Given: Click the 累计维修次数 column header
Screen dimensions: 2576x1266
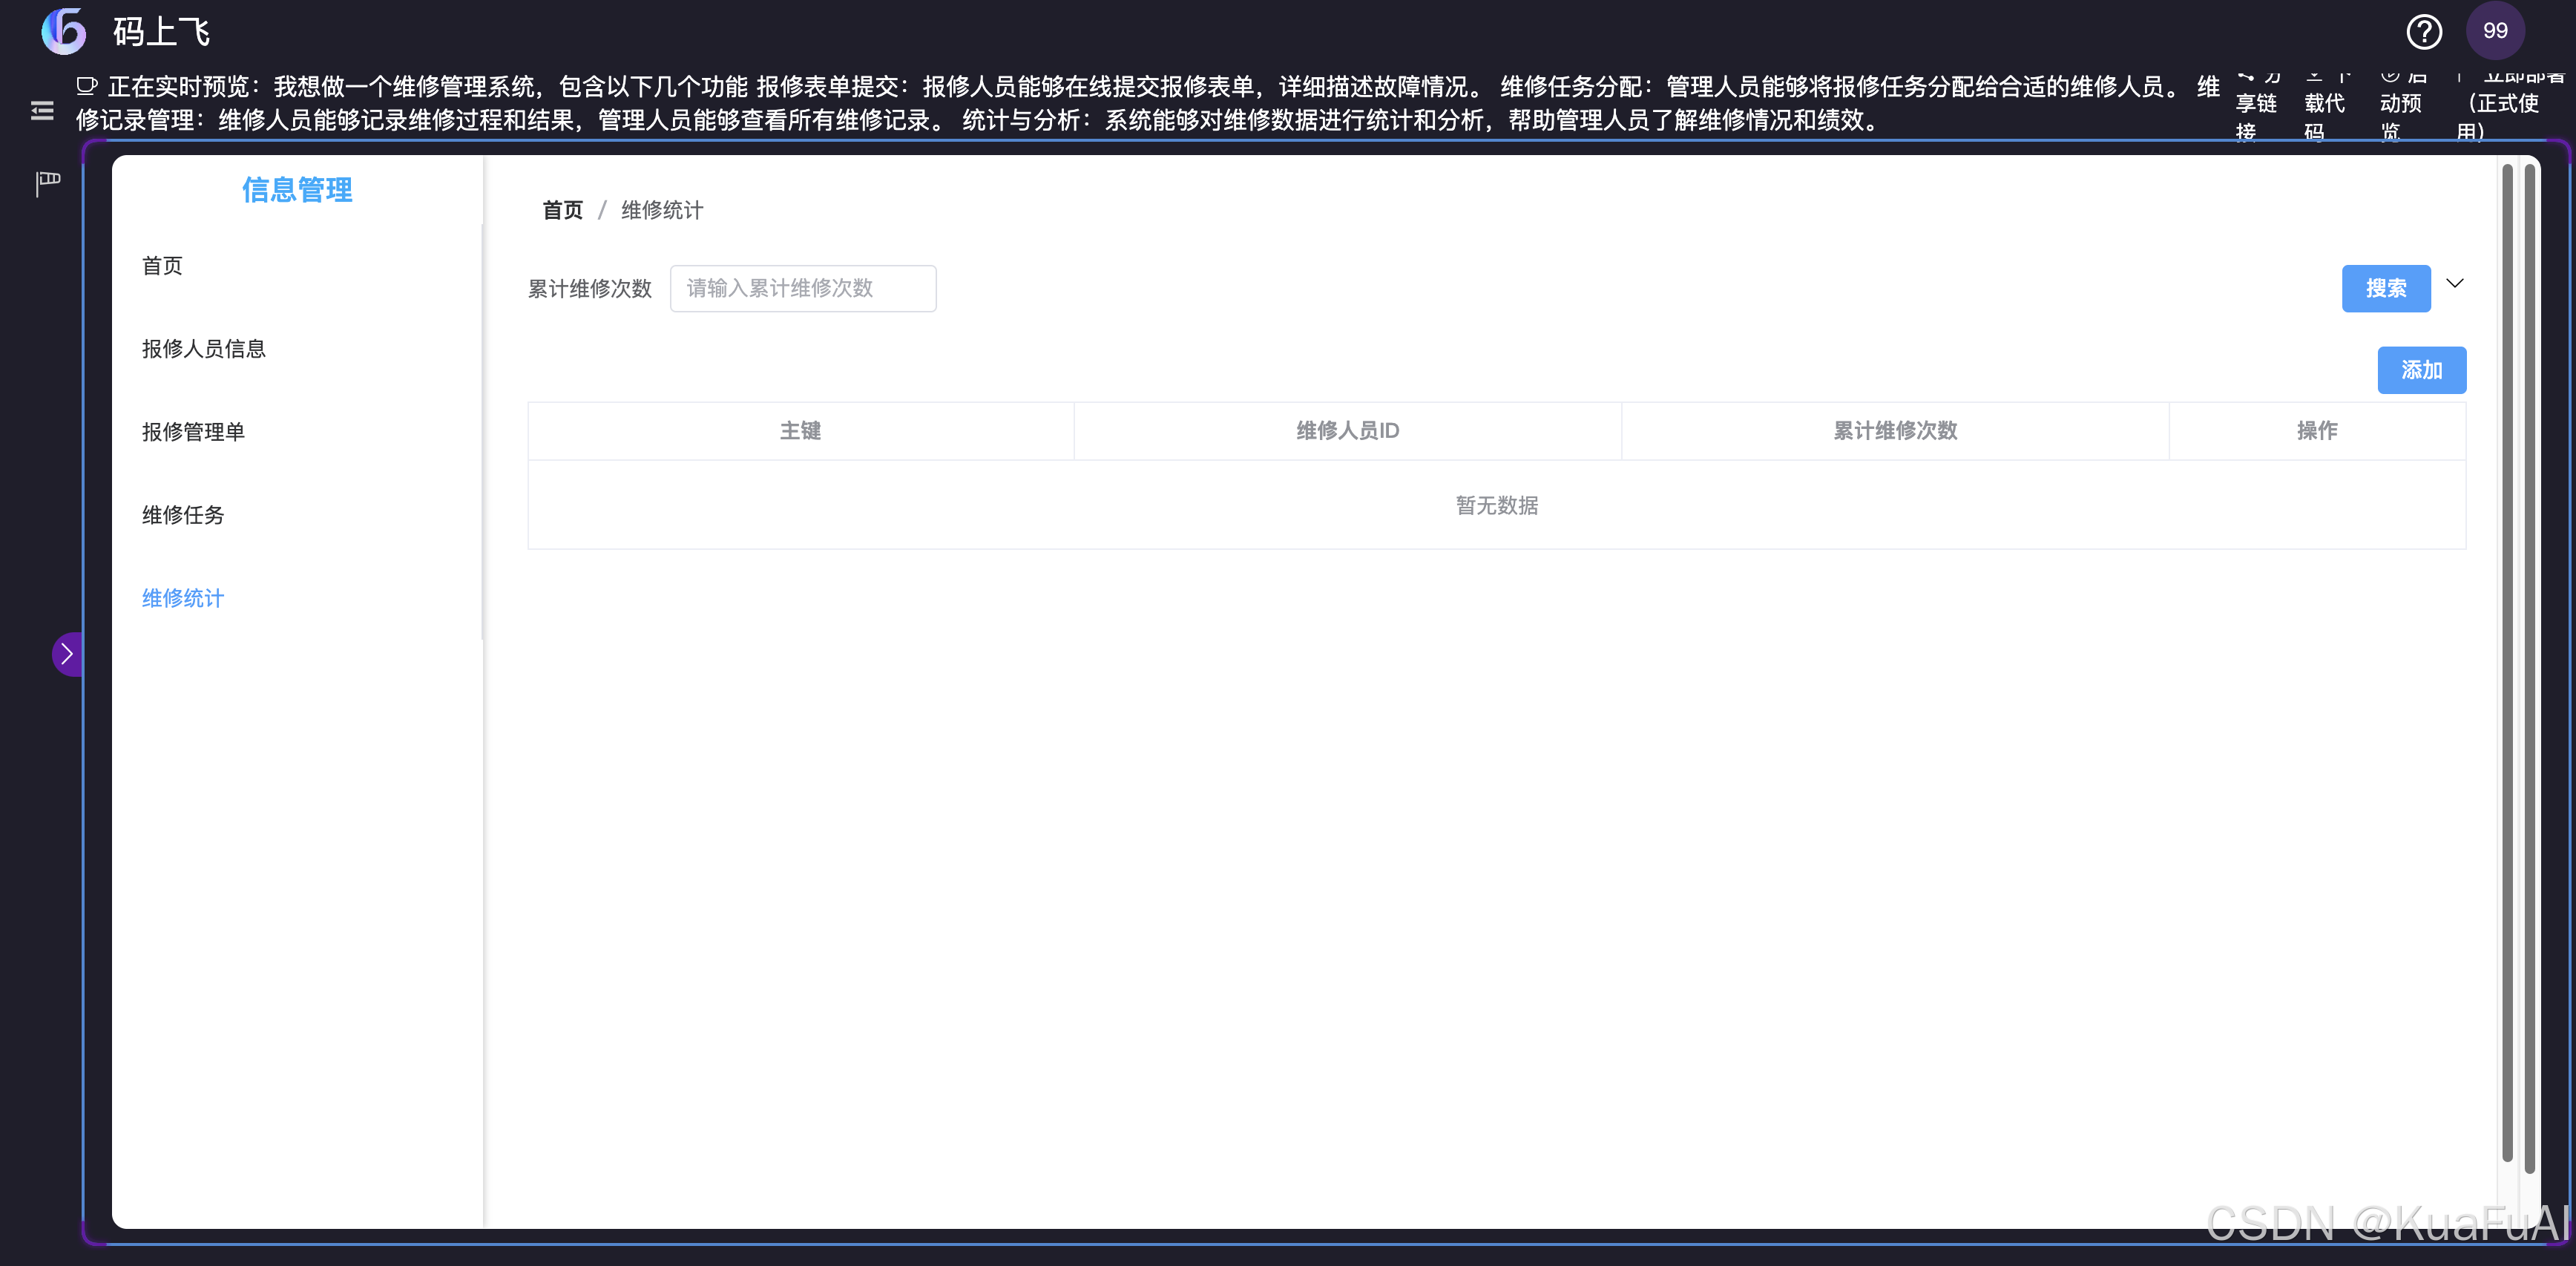Looking at the screenshot, I should pyautogui.click(x=1894, y=431).
